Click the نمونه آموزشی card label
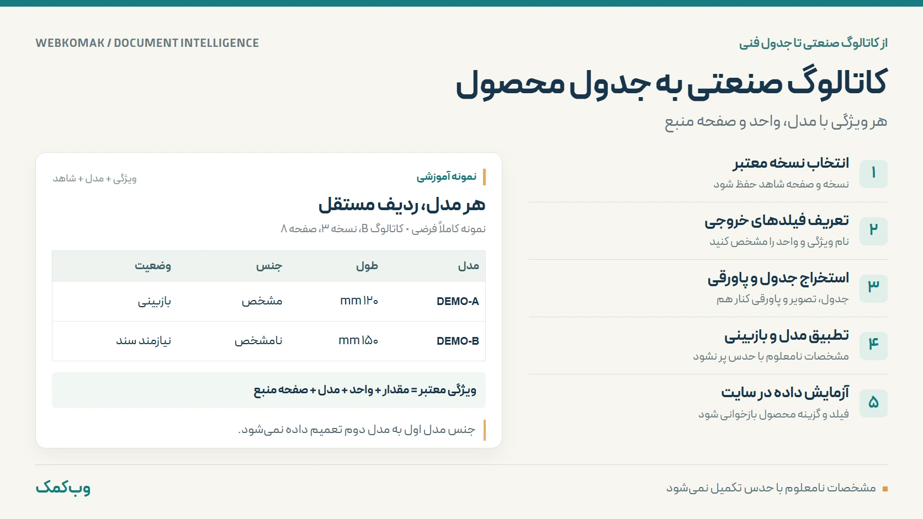This screenshot has height=519, width=923. 447,176
